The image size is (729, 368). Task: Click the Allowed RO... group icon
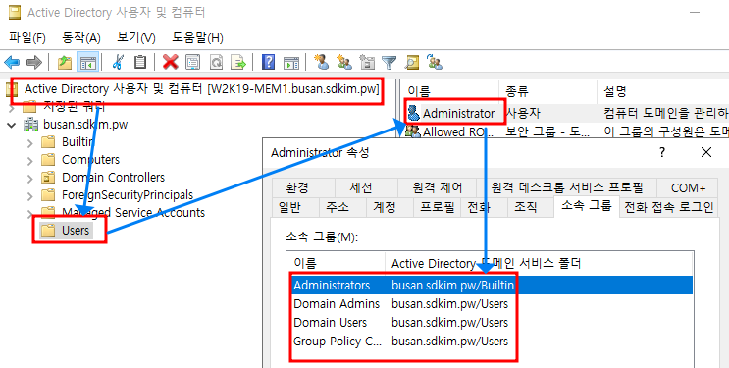point(413,131)
